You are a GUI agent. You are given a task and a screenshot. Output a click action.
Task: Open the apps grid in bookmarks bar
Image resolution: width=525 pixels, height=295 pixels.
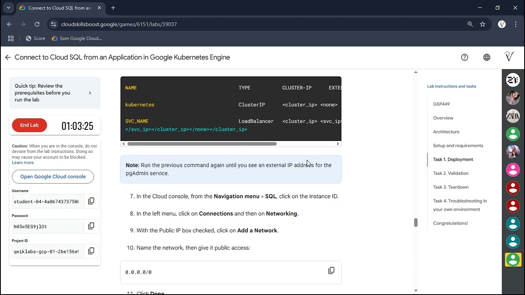click(11, 38)
